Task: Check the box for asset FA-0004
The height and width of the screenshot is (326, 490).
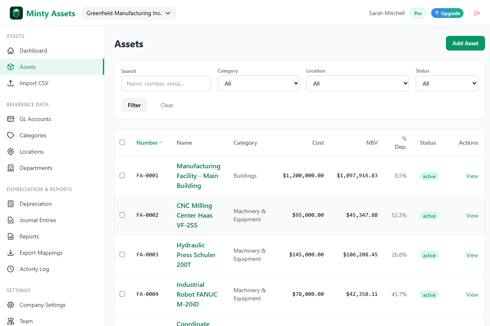Action: point(122,294)
